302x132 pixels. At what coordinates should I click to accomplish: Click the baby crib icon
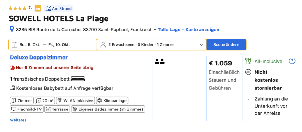(13, 88)
